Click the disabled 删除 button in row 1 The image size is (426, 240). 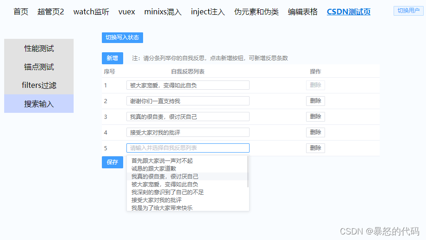pos(315,85)
